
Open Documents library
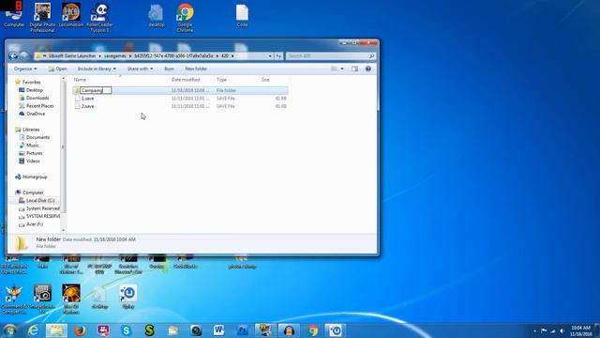click(37, 137)
